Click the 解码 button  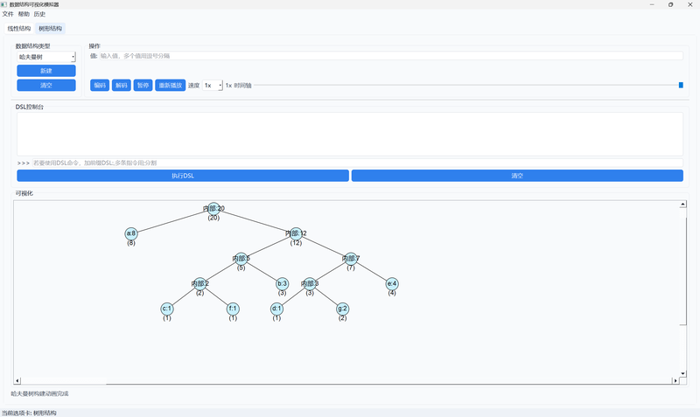[122, 85]
